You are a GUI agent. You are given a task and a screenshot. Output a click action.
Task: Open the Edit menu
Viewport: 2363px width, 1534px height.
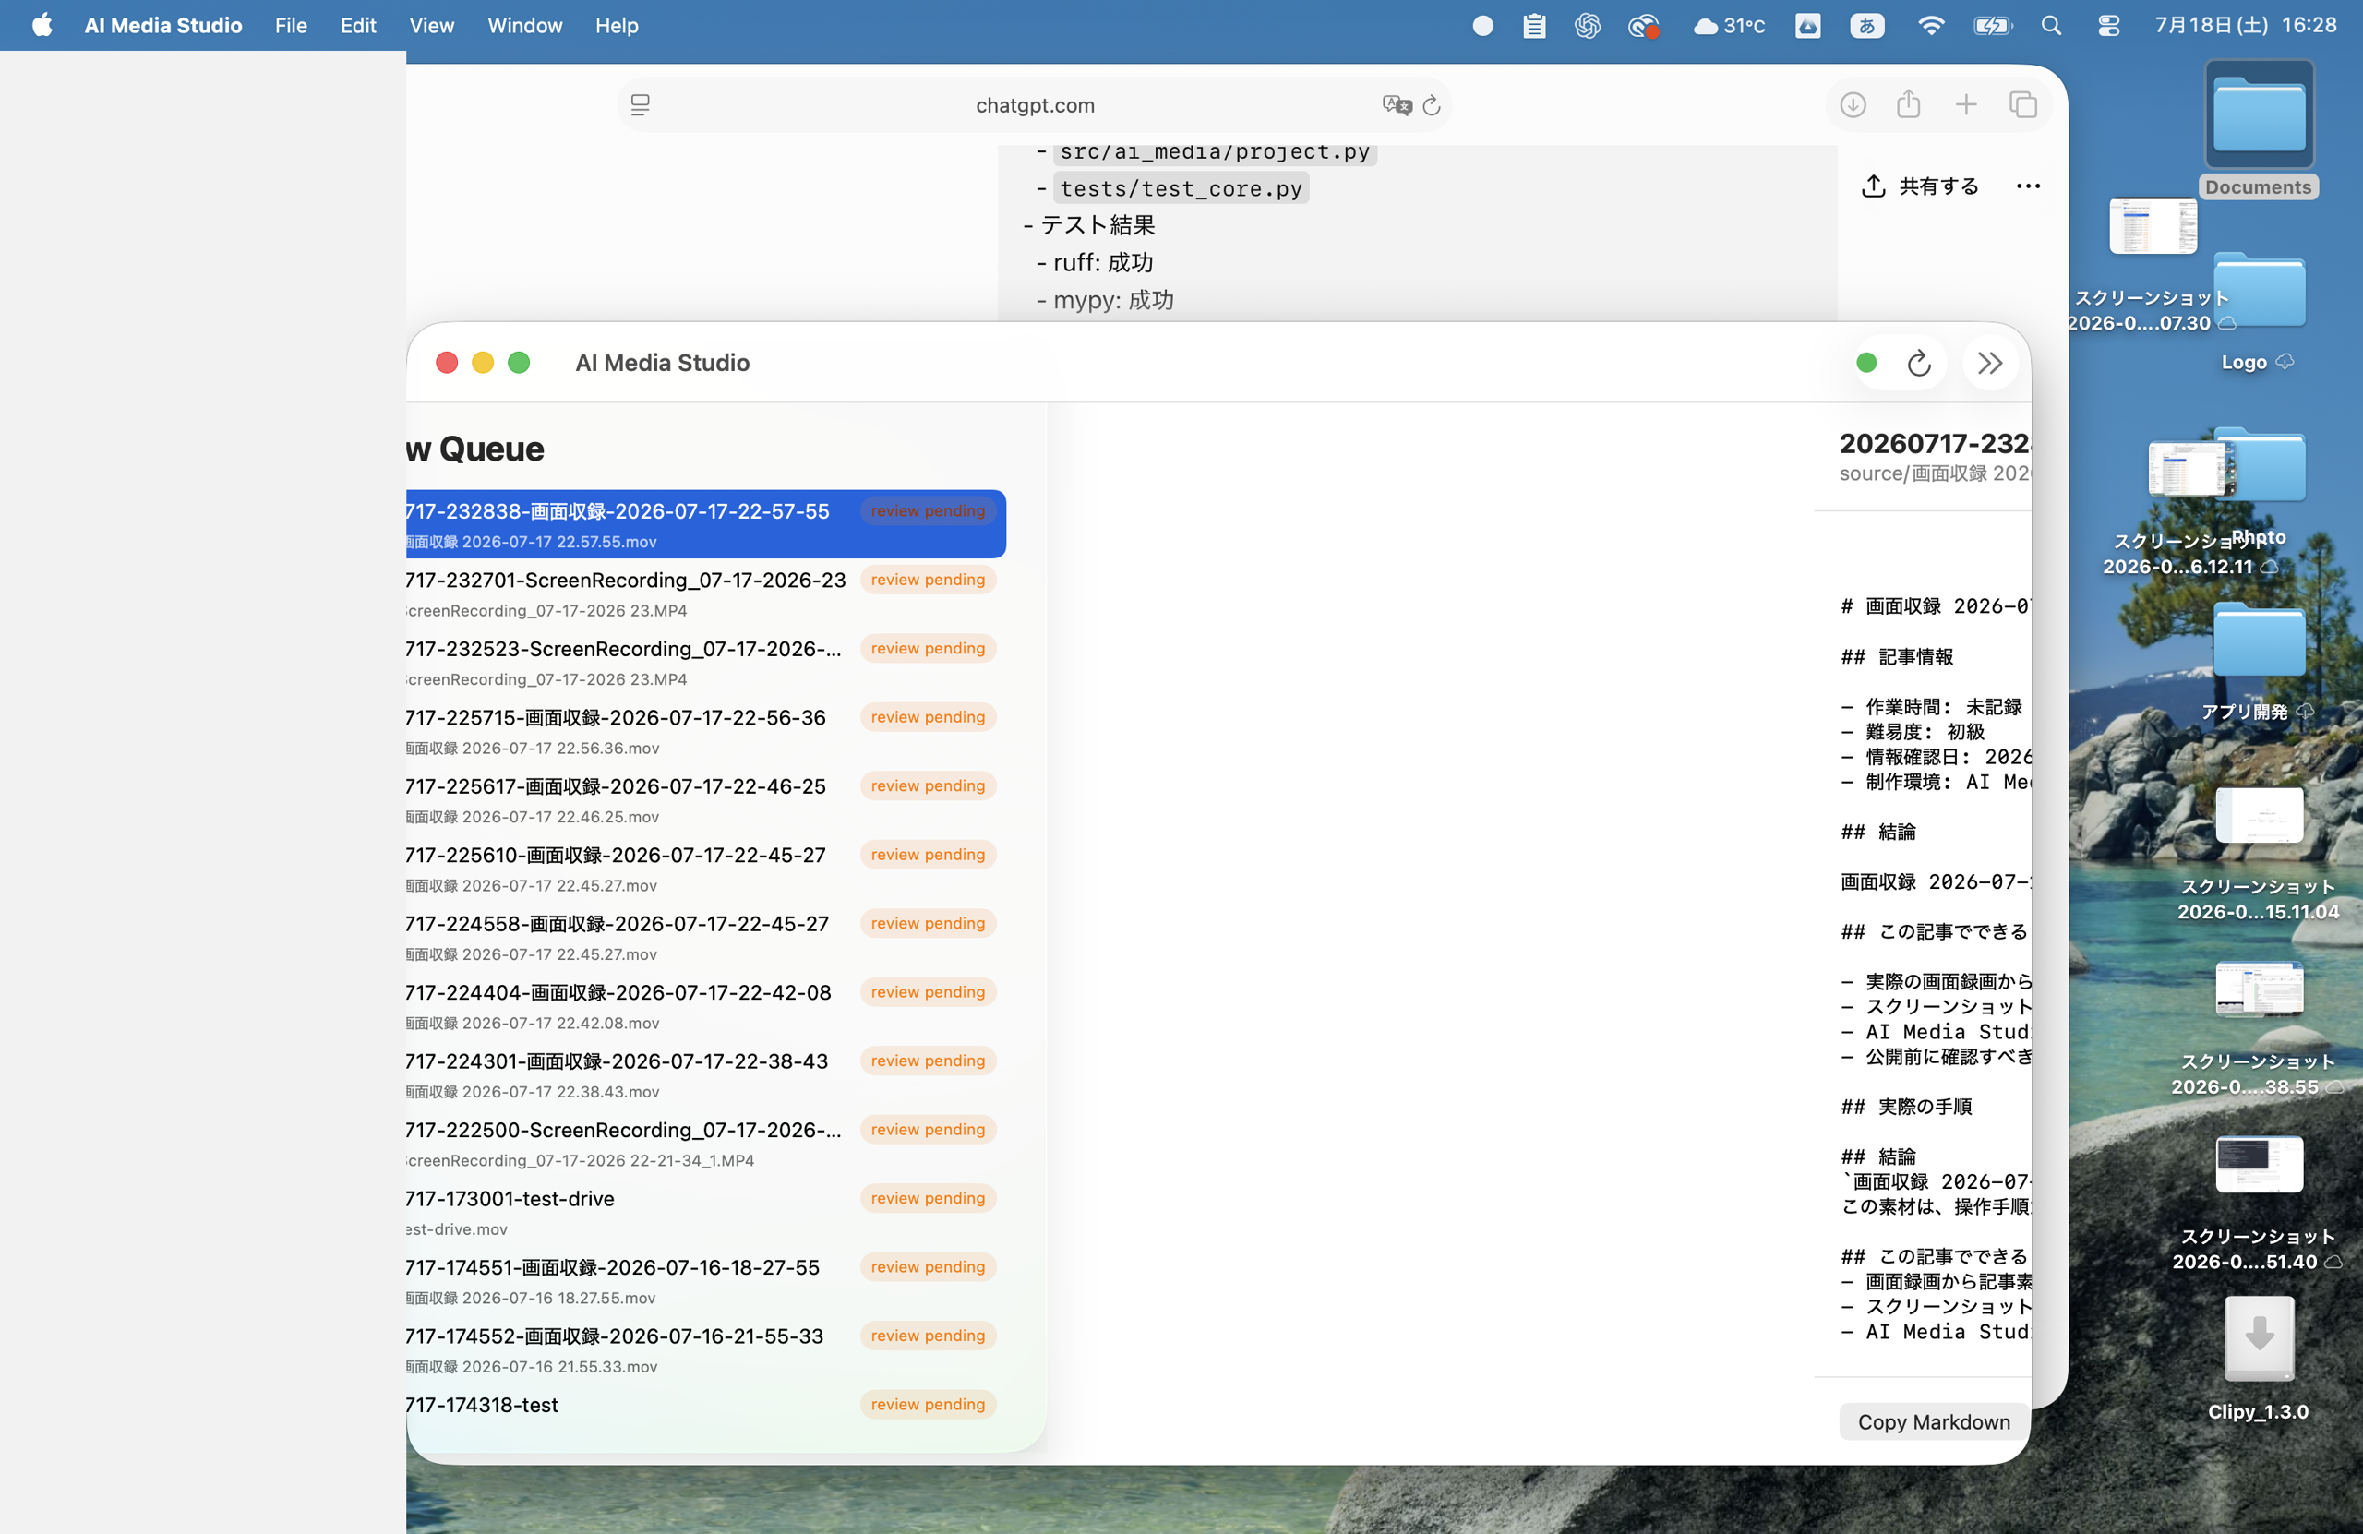(357, 25)
